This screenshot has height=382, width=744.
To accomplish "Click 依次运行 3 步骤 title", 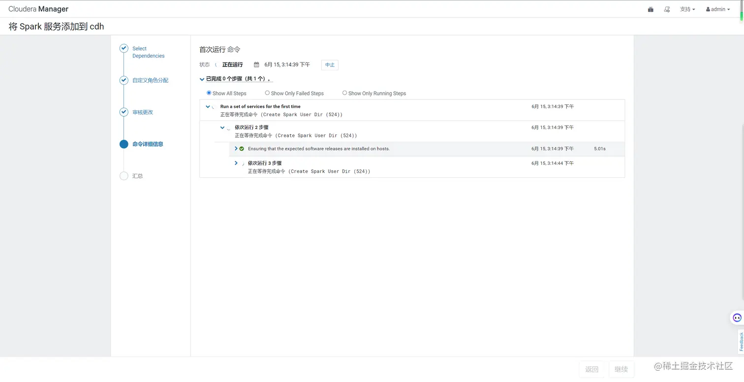I will [x=265, y=163].
